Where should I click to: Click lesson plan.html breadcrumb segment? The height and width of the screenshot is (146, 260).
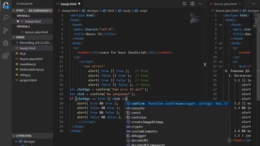227,11
